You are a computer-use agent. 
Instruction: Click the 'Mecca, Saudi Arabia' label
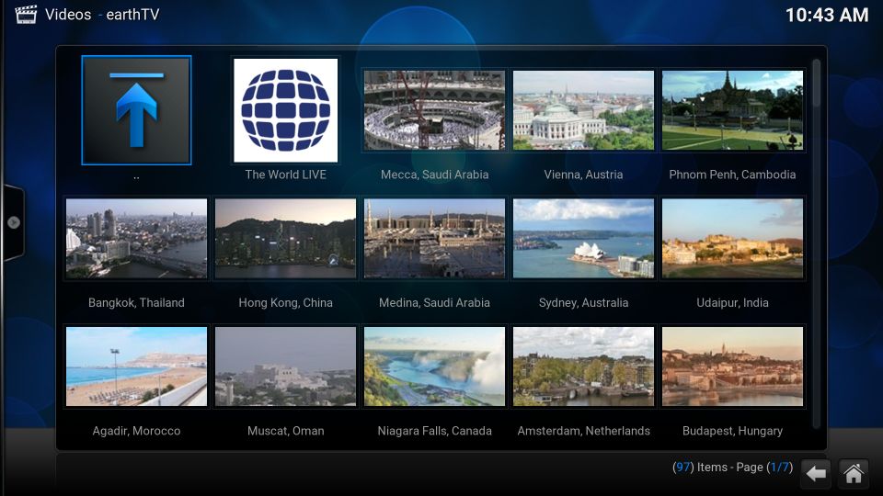pos(434,175)
